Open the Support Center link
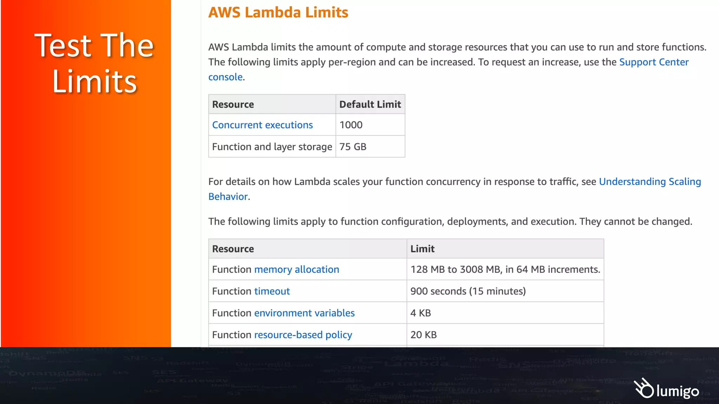719x404 pixels. point(653,62)
